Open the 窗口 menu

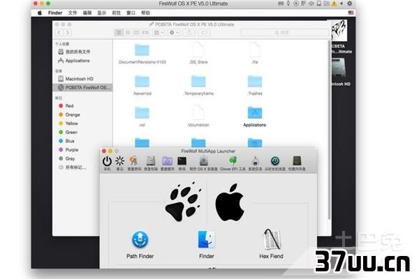point(131,13)
